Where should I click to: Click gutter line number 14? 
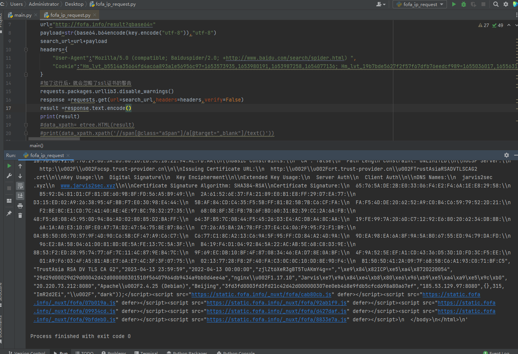tap(8, 83)
